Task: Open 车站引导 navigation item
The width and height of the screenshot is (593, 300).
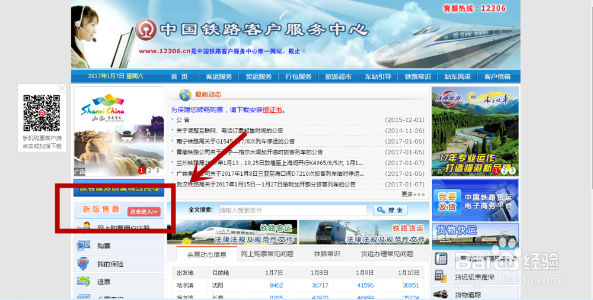Action: [378, 76]
